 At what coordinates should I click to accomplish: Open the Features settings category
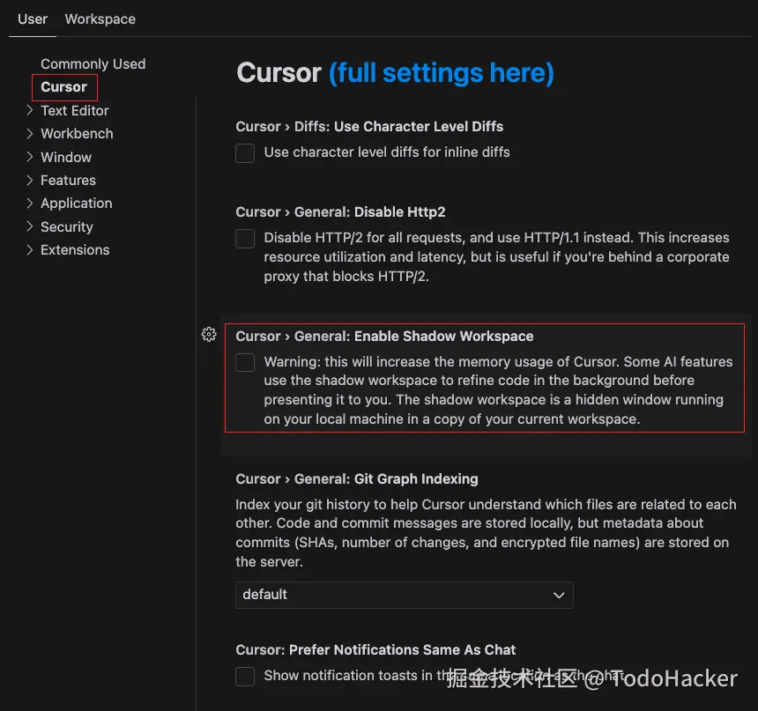coord(68,181)
